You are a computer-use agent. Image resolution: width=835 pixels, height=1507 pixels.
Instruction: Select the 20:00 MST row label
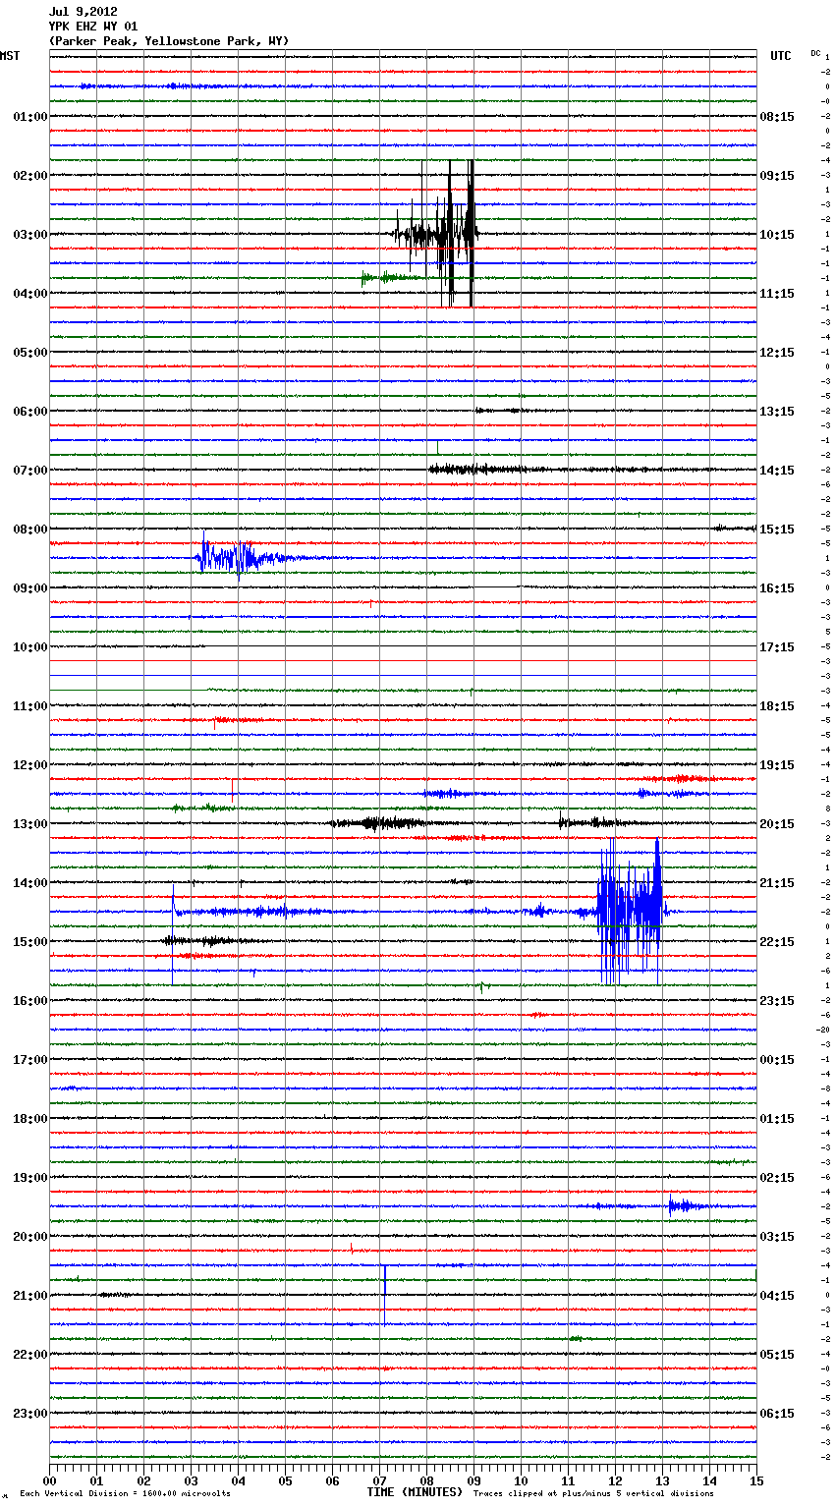(x=30, y=1237)
